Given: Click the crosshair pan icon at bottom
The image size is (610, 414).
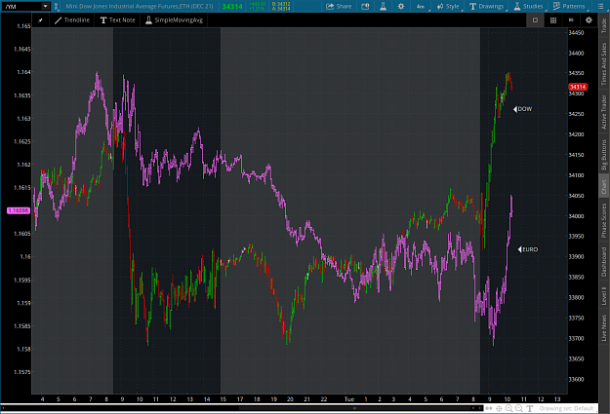Looking at the screenshot, I should (499, 408).
